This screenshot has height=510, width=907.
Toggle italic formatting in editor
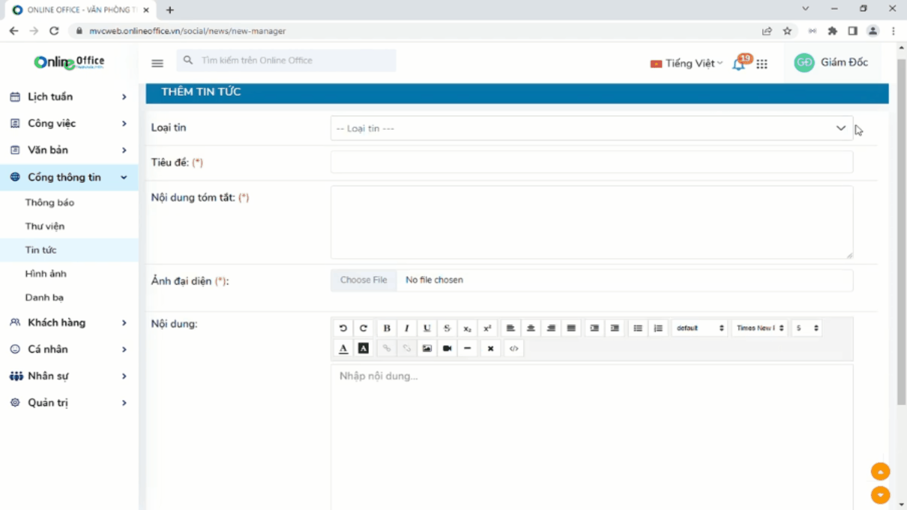[407, 328]
